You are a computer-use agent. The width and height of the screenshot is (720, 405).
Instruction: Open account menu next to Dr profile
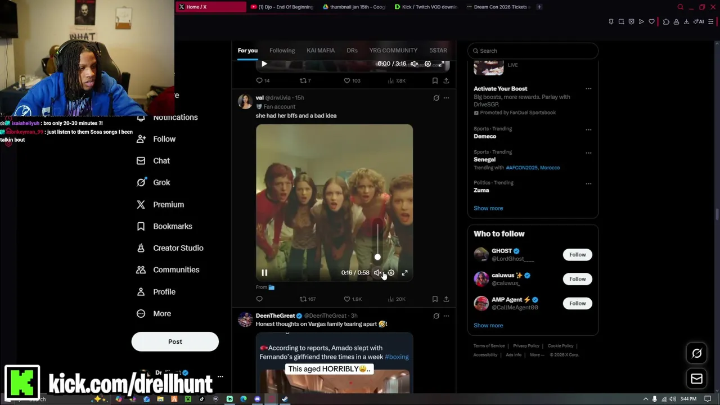tap(220, 376)
